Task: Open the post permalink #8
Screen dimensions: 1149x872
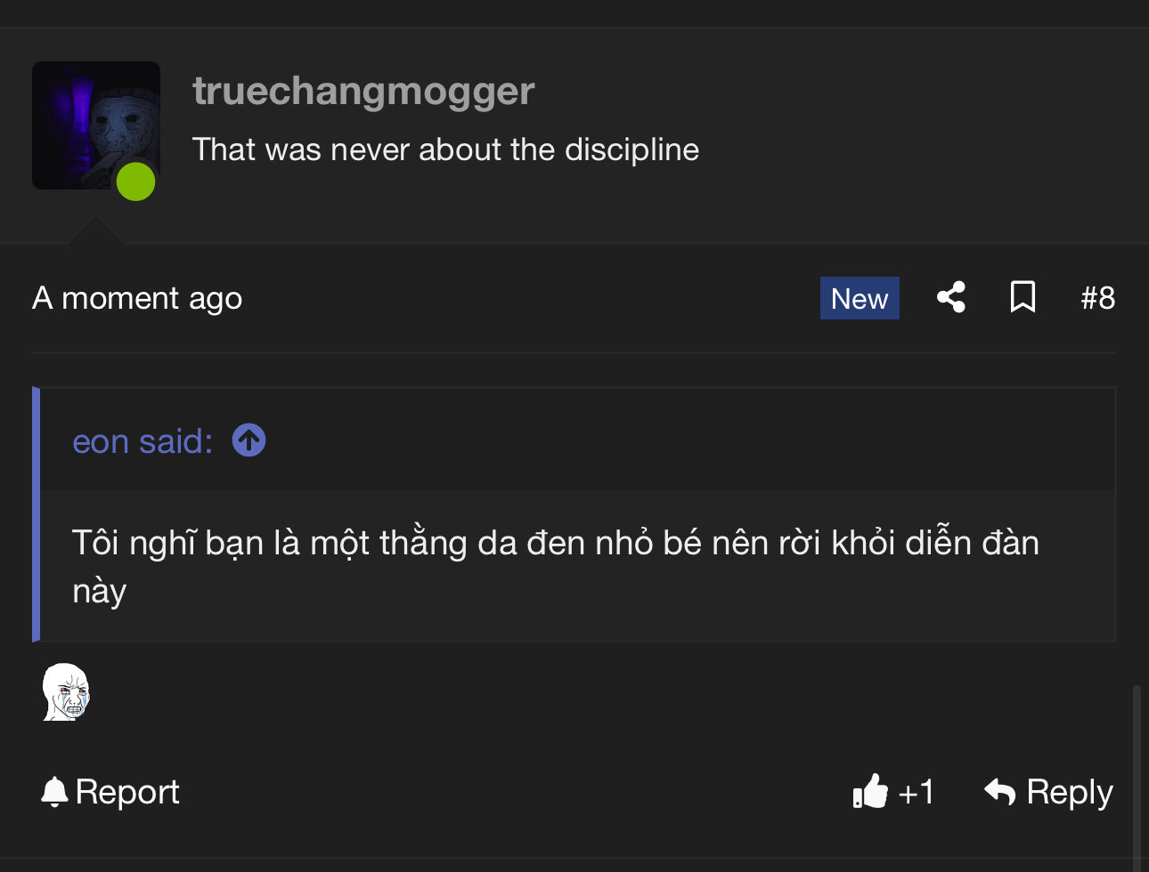Action: (x=1097, y=298)
